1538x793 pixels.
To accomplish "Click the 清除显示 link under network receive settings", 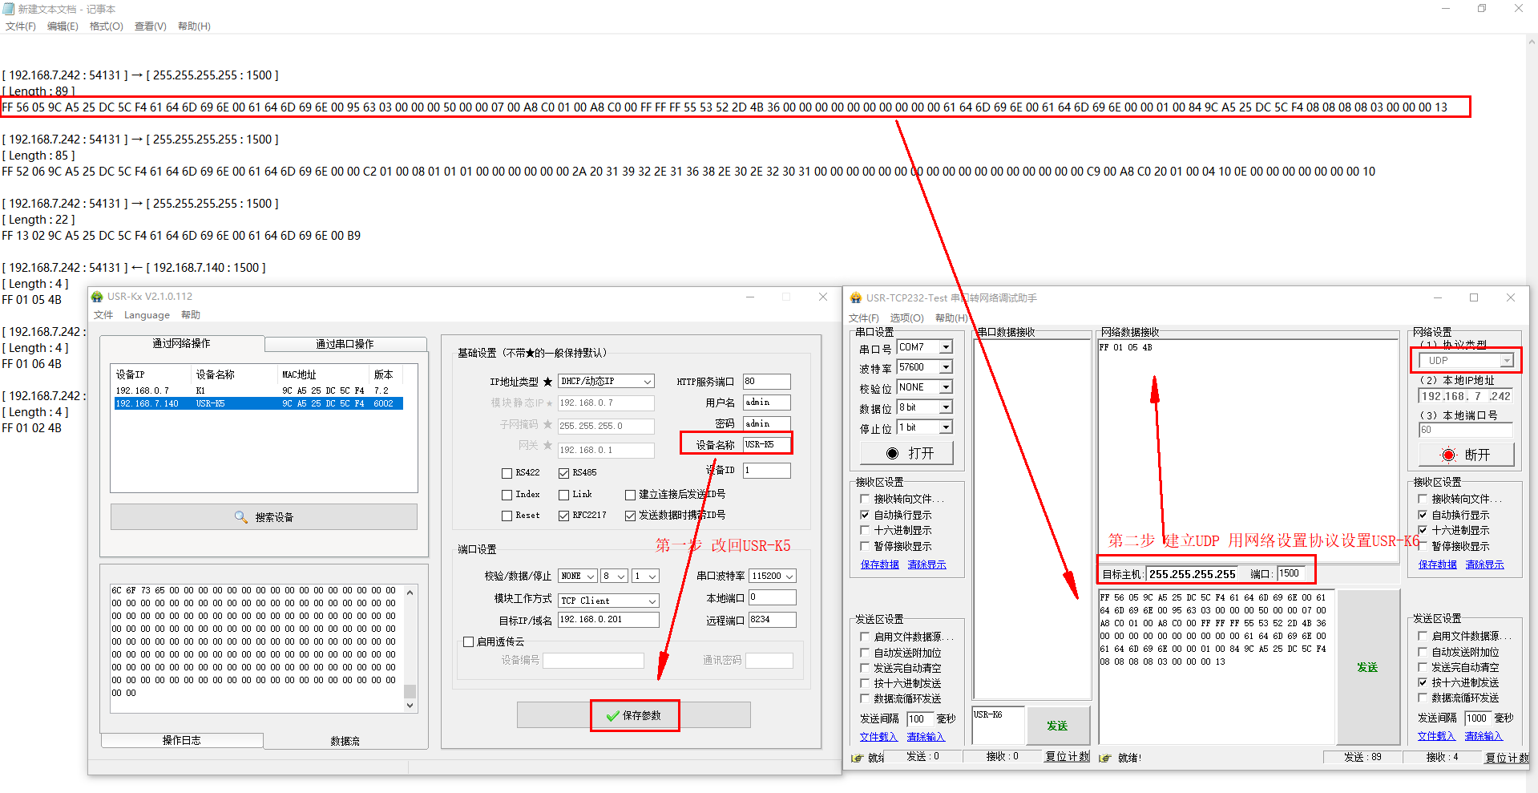I will coord(1484,564).
